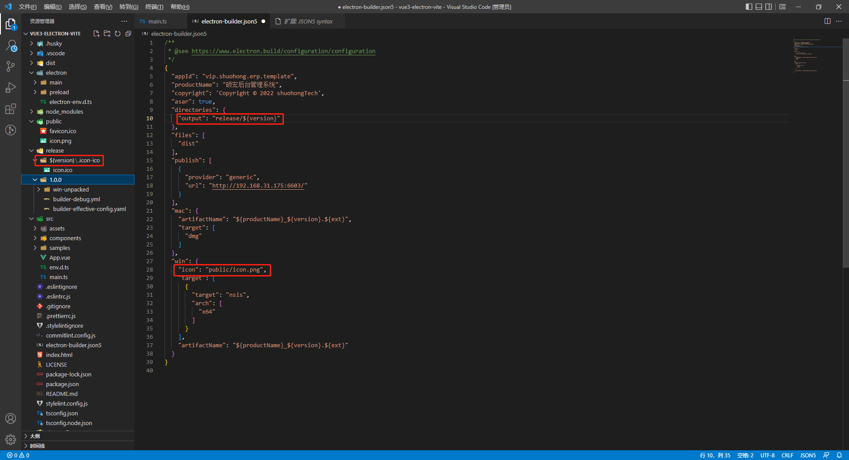The height and width of the screenshot is (460, 849).
Task: Open the electron.build configuration documentation link
Action: click(x=283, y=51)
